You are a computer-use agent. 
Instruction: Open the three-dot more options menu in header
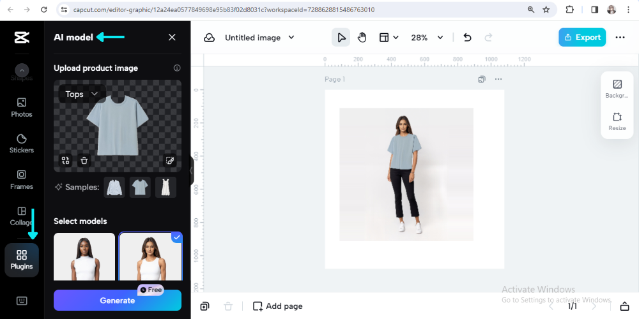(620, 38)
